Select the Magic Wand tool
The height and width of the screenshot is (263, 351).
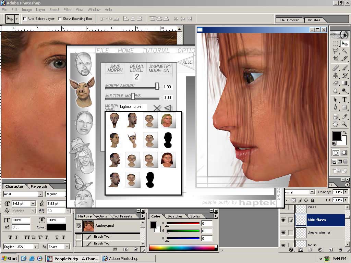344,51
